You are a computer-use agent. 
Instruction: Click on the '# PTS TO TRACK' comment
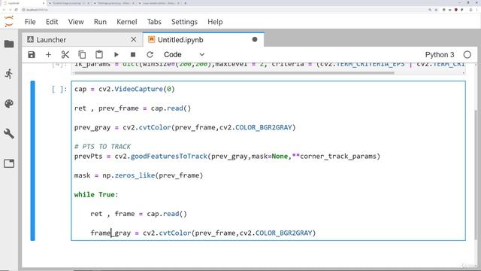tap(102, 147)
